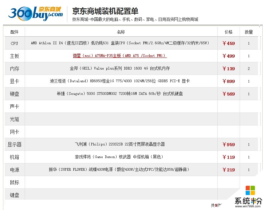Image resolution: width=263 pixels, height=210 pixels.
Task: Select the 光驱 row label
Action: [14, 119]
